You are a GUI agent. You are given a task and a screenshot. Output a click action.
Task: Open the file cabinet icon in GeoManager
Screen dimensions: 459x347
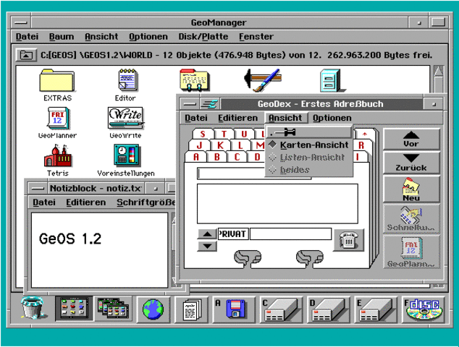click(332, 80)
